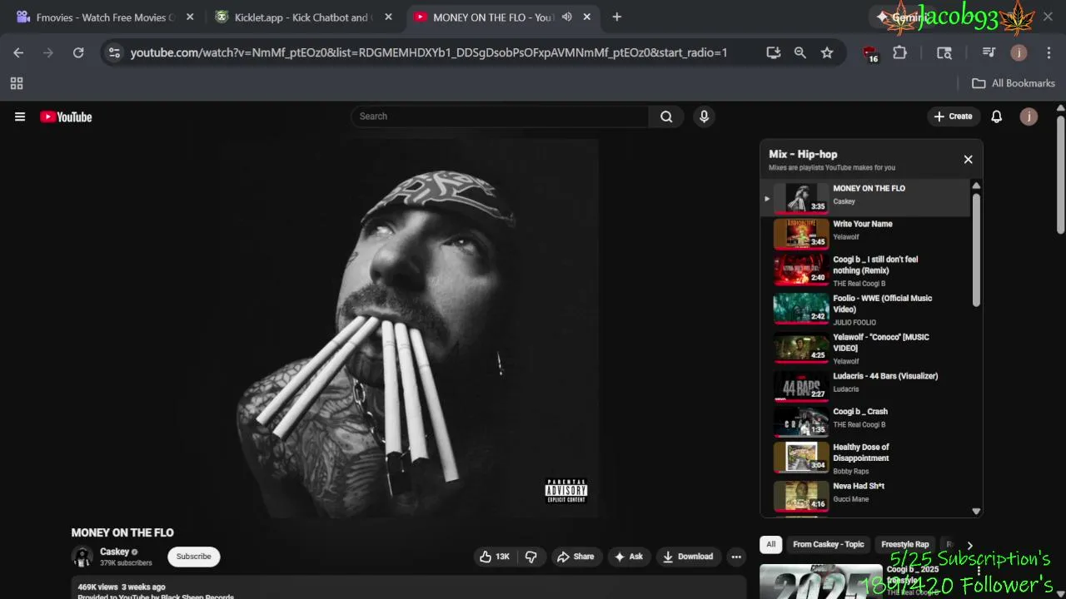Dislike the video with thumbs down

531,557
